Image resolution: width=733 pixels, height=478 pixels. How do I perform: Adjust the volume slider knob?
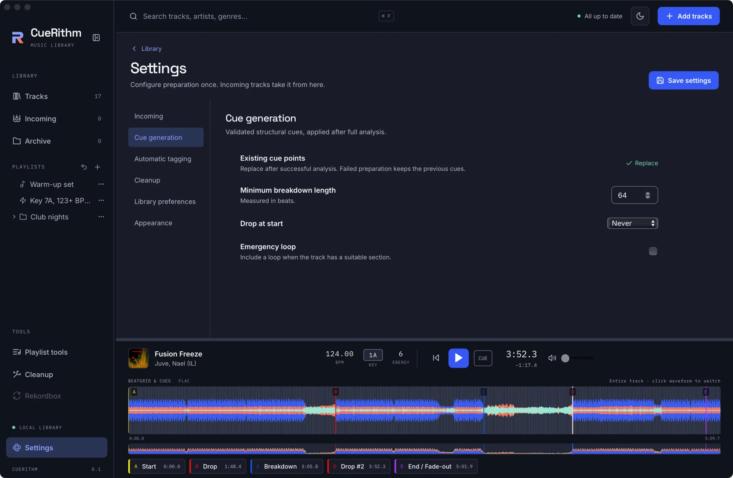point(565,358)
